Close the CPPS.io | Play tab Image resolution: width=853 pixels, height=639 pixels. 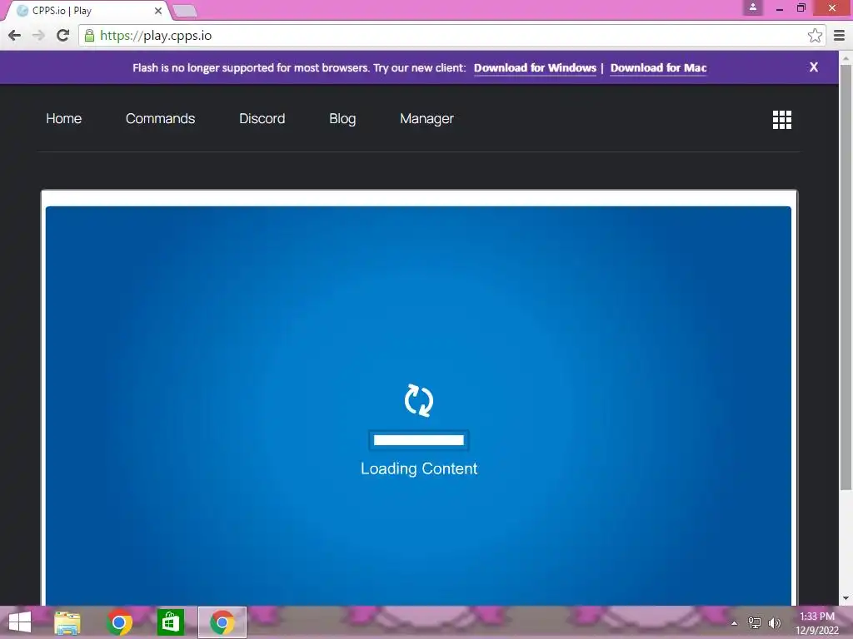coord(157,11)
